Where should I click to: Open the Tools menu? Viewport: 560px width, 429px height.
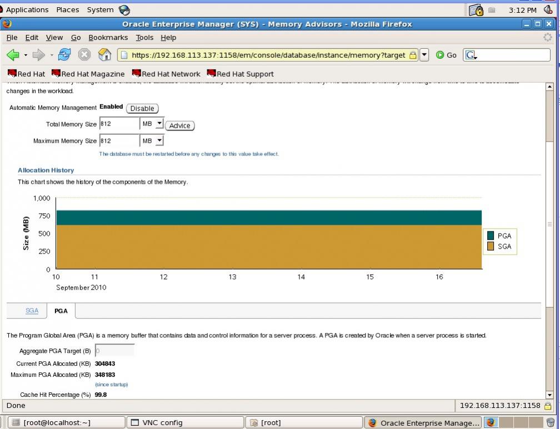144,38
